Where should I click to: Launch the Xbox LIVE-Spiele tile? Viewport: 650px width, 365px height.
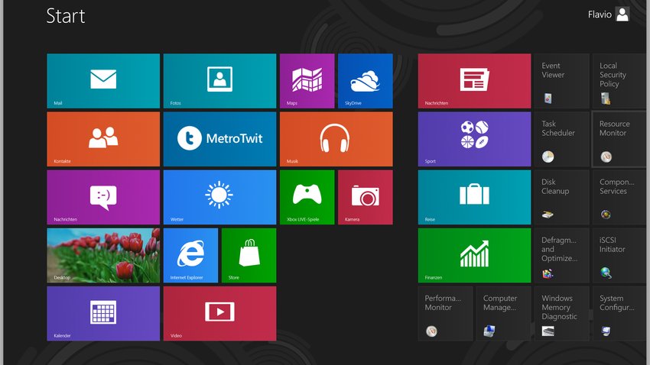pos(307,198)
